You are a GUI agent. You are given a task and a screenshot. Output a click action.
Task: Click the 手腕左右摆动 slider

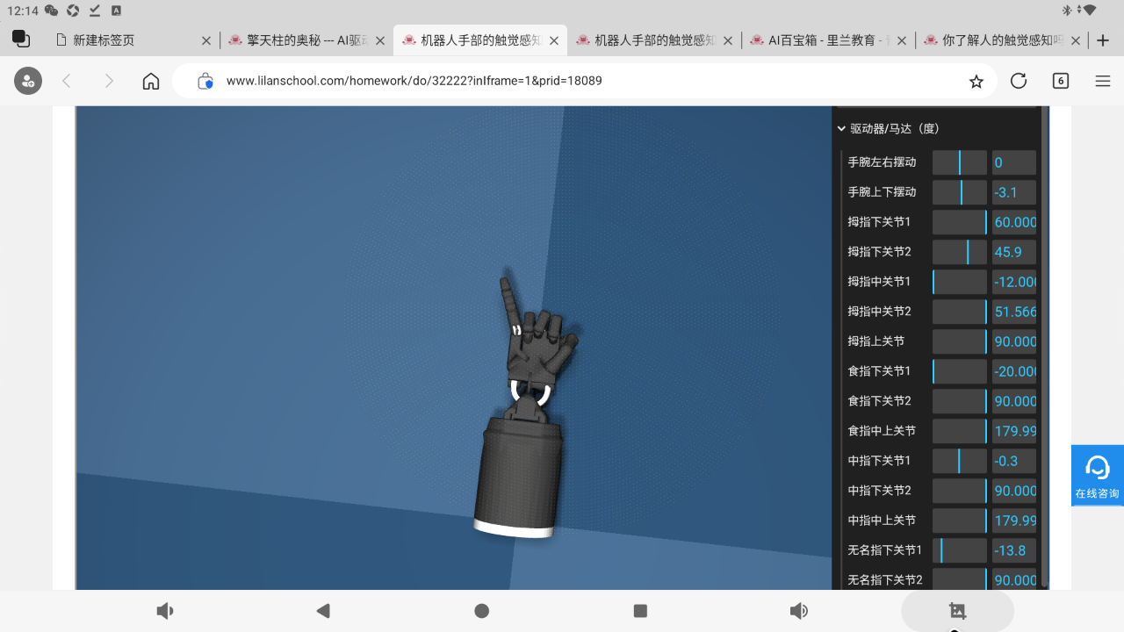(959, 162)
